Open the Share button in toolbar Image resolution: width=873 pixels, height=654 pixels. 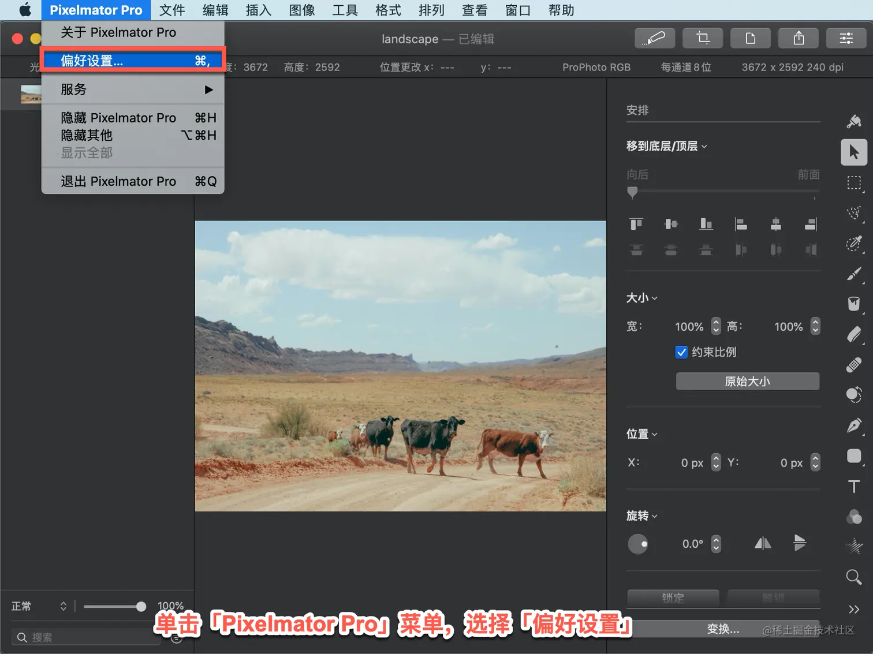[799, 38]
